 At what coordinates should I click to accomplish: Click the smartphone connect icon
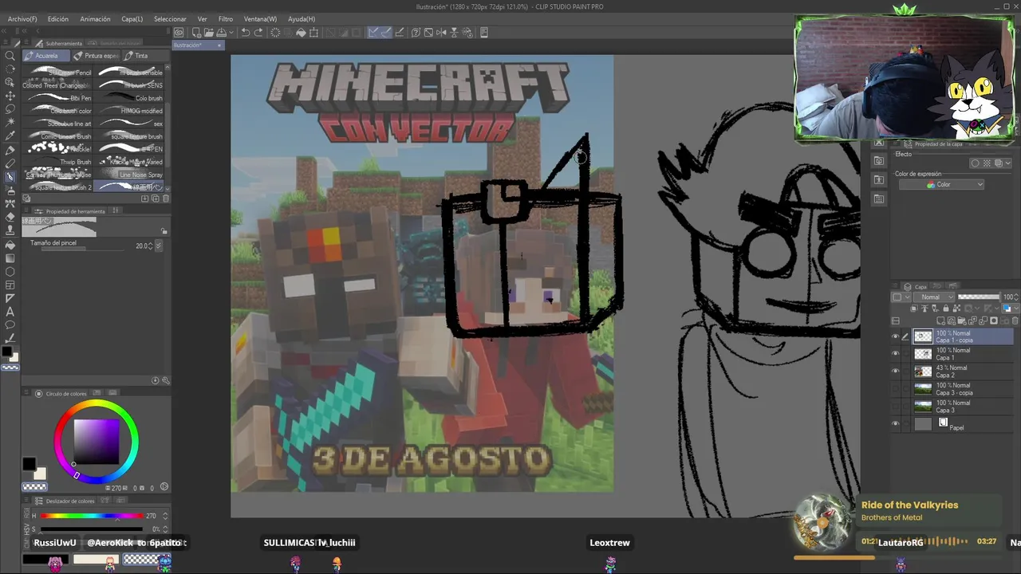[x=483, y=33]
